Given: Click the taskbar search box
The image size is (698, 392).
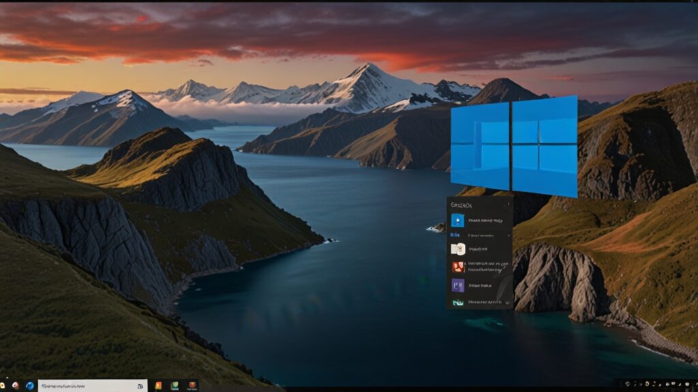Looking at the screenshot, I should [92, 386].
